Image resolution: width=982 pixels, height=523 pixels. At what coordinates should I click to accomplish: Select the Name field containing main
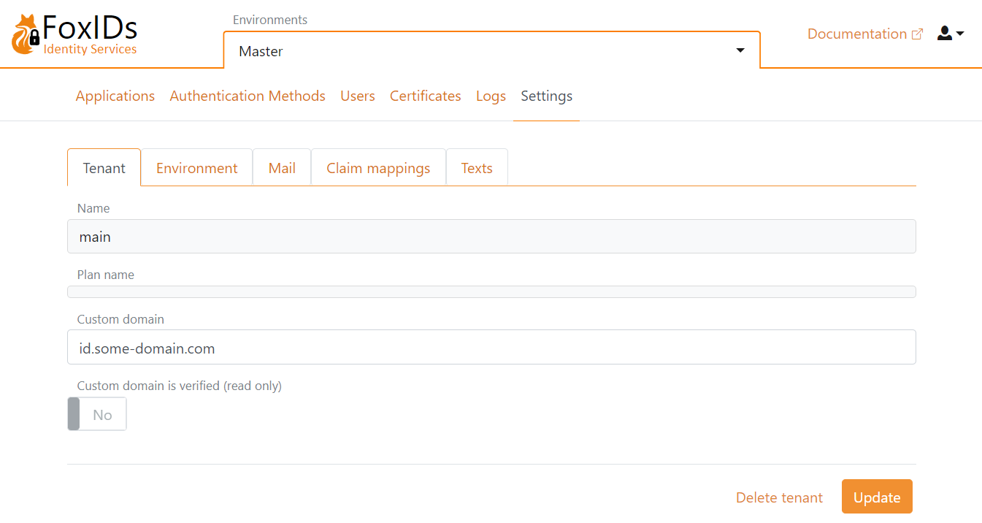[491, 236]
